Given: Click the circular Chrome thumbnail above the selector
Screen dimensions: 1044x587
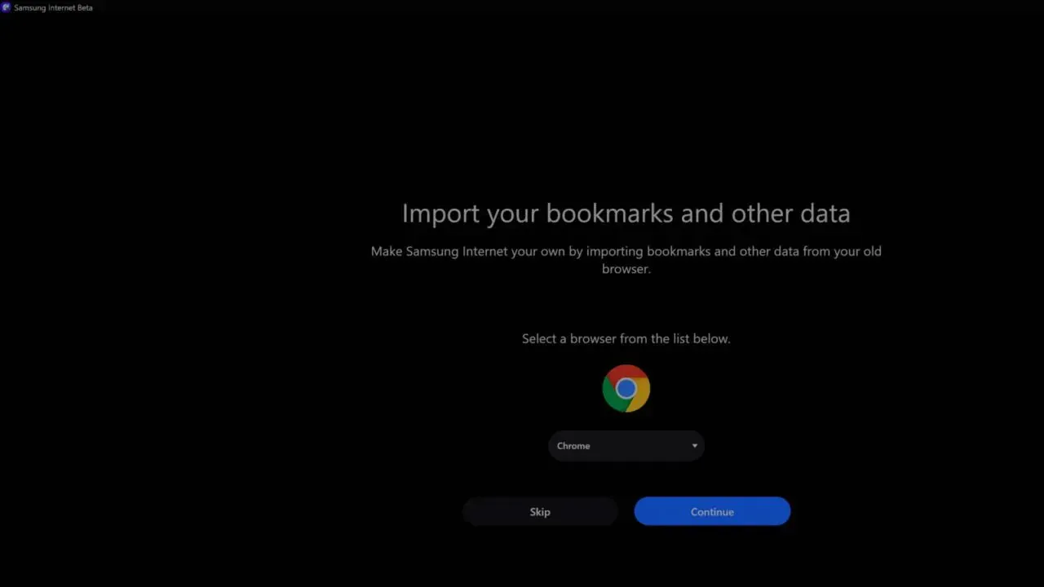Looking at the screenshot, I should [626, 388].
